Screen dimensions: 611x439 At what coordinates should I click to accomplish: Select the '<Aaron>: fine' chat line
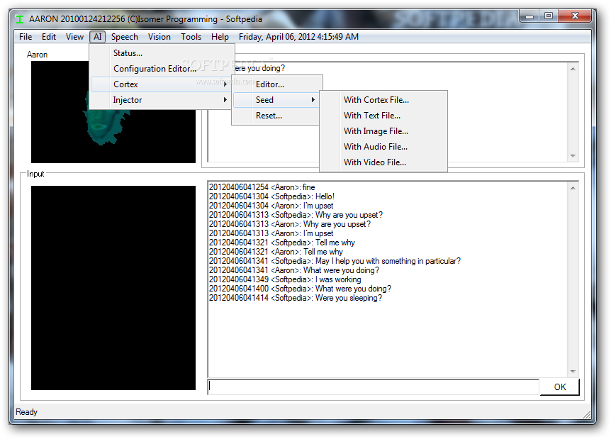pos(262,187)
